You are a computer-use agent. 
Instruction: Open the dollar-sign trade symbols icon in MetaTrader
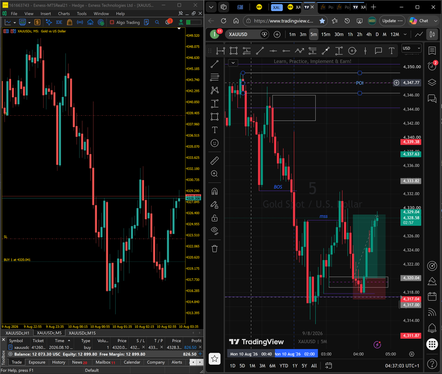pos(37,22)
